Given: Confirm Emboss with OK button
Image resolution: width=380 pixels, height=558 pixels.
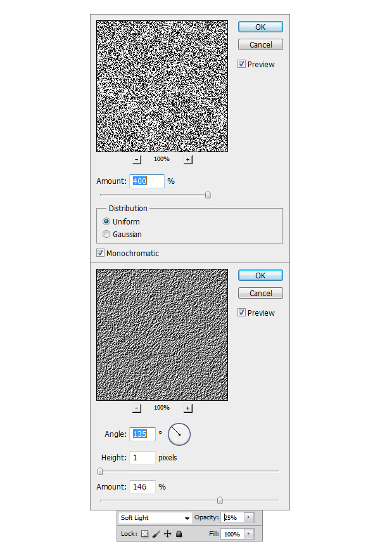Looking at the screenshot, I should [260, 275].
